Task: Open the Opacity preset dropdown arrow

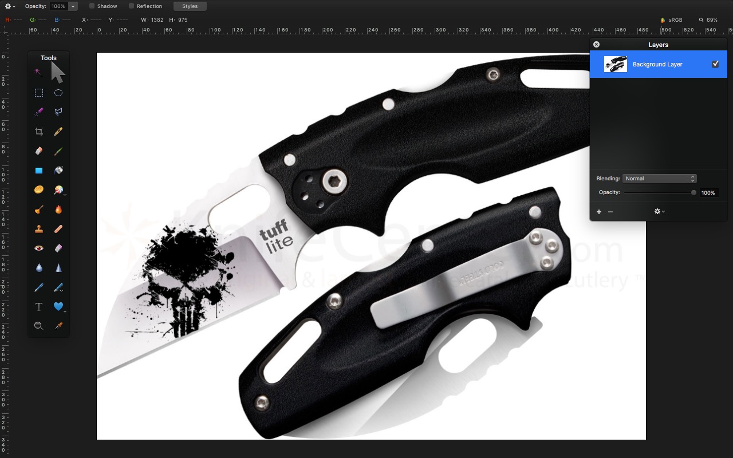Action: coord(73,6)
